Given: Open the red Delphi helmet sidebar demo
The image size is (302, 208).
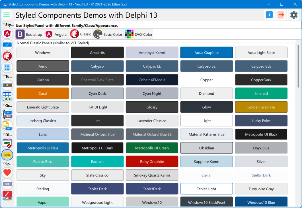Looking at the screenshot, I should [x=7, y=56].
